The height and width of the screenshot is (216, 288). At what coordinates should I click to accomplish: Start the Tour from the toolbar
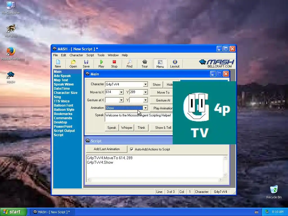tap(145, 64)
